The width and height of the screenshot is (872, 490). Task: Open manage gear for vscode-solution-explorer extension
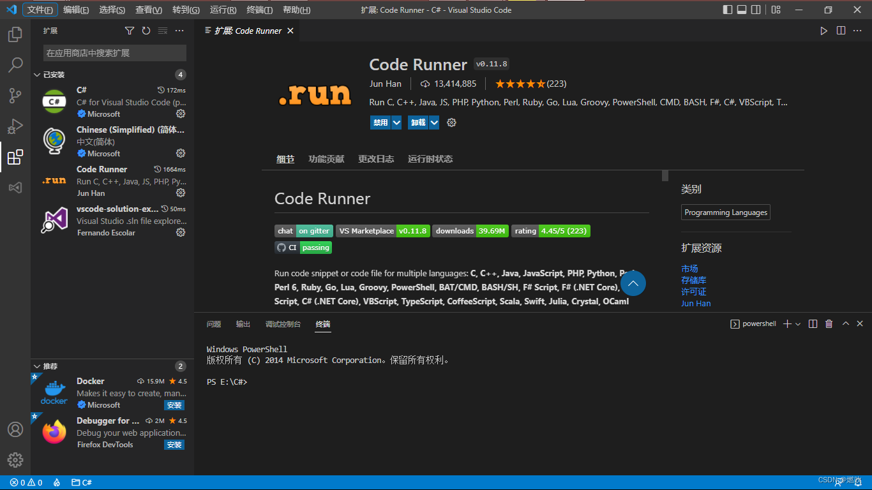pos(181,232)
